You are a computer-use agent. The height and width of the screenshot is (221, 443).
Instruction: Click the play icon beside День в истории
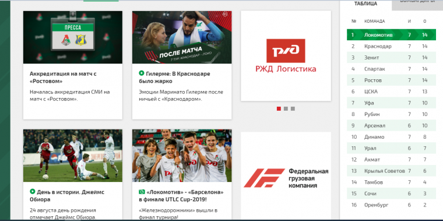[x=33, y=192]
